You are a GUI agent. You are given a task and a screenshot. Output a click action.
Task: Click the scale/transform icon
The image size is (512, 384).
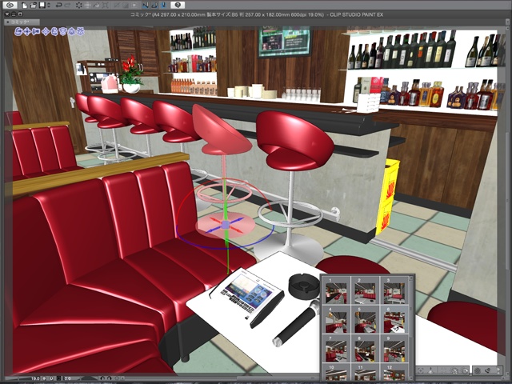(105, 6)
